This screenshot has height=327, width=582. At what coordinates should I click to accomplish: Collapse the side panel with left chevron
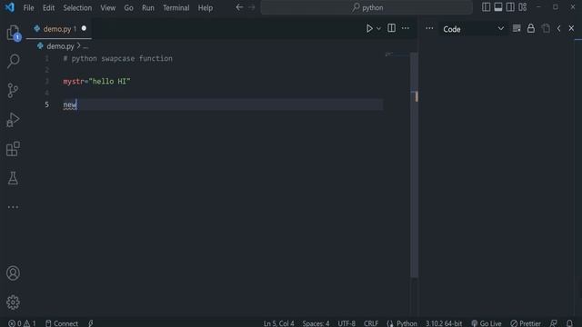pyautogui.click(x=558, y=28)
